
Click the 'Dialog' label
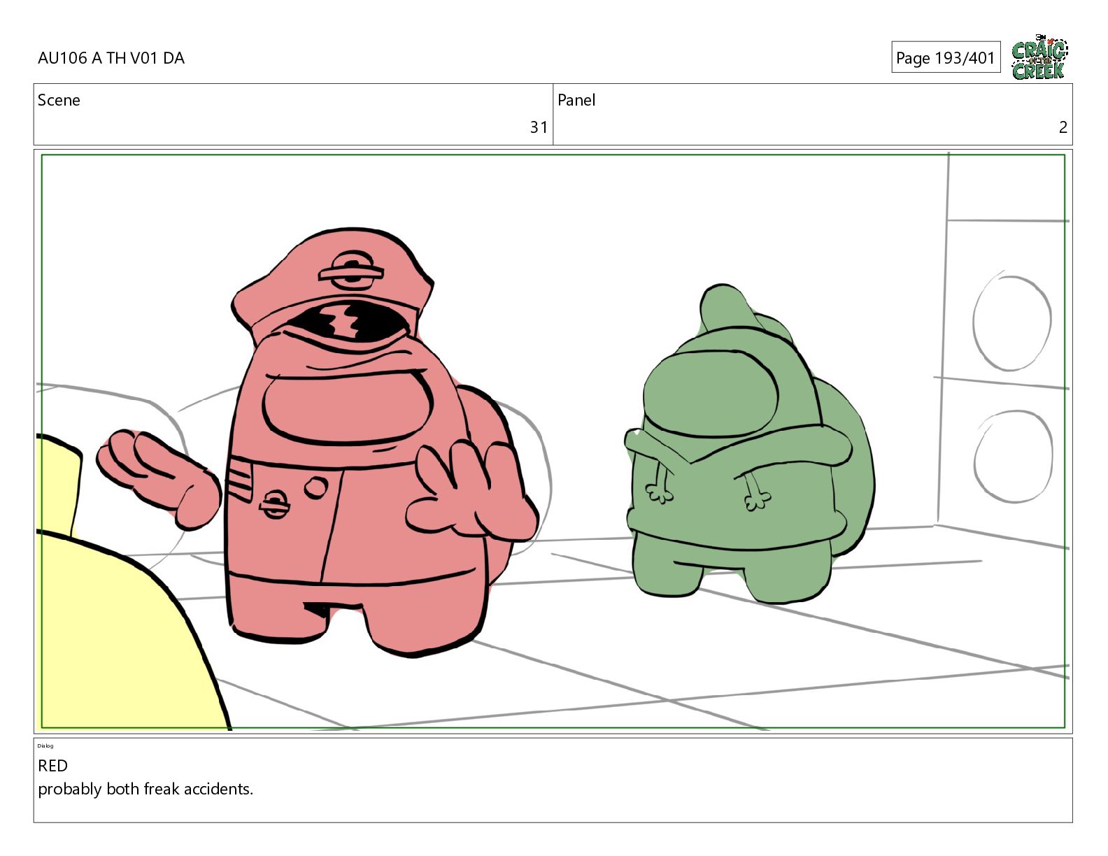pos(45,746)
